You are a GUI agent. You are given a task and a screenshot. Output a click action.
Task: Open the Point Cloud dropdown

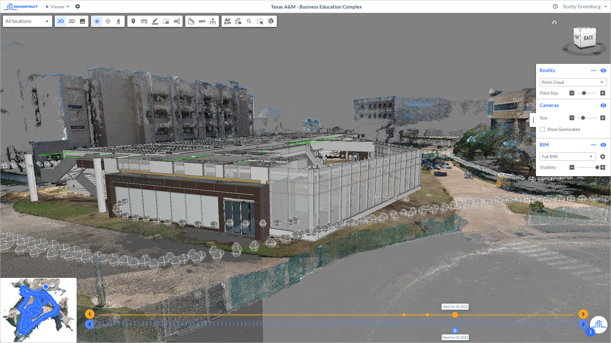[573, 82]
